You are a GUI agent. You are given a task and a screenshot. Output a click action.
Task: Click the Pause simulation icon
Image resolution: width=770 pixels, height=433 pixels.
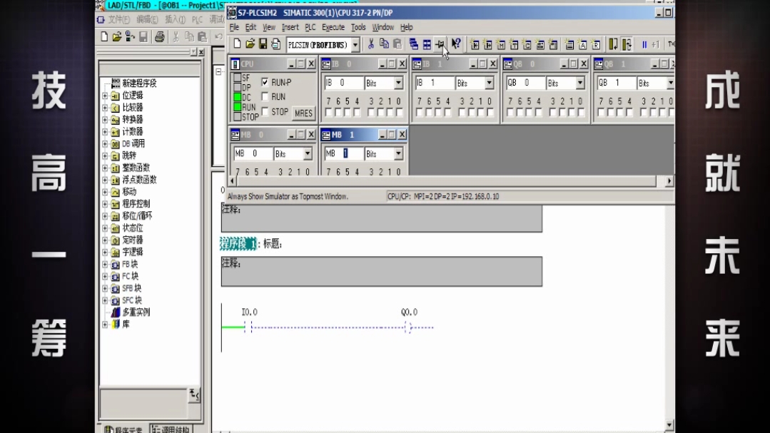click(x=644, y=45)
